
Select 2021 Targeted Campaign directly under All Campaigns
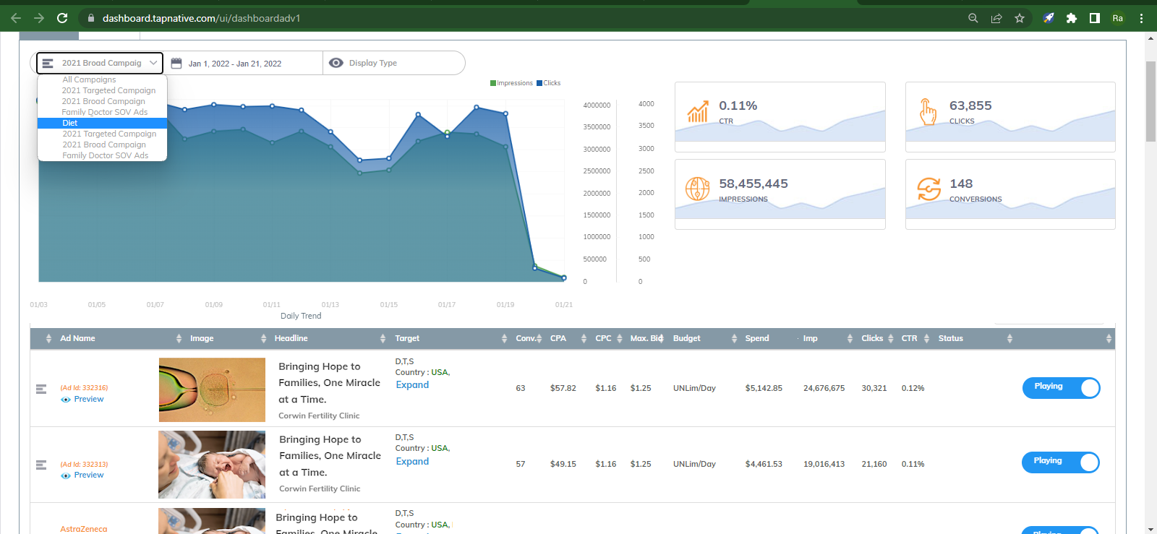click(108, 90)
